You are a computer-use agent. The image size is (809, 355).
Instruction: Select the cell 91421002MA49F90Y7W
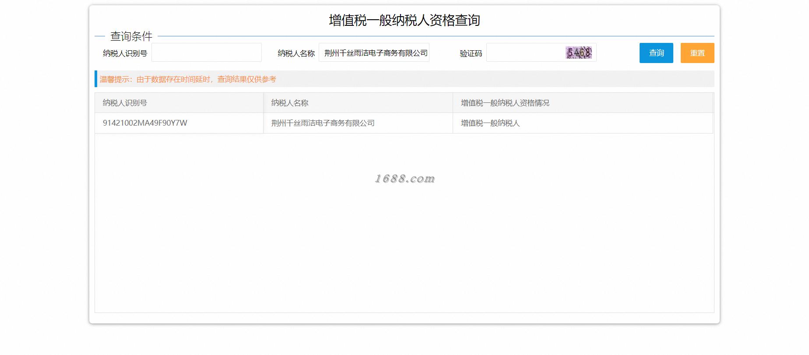pos(179,123)
